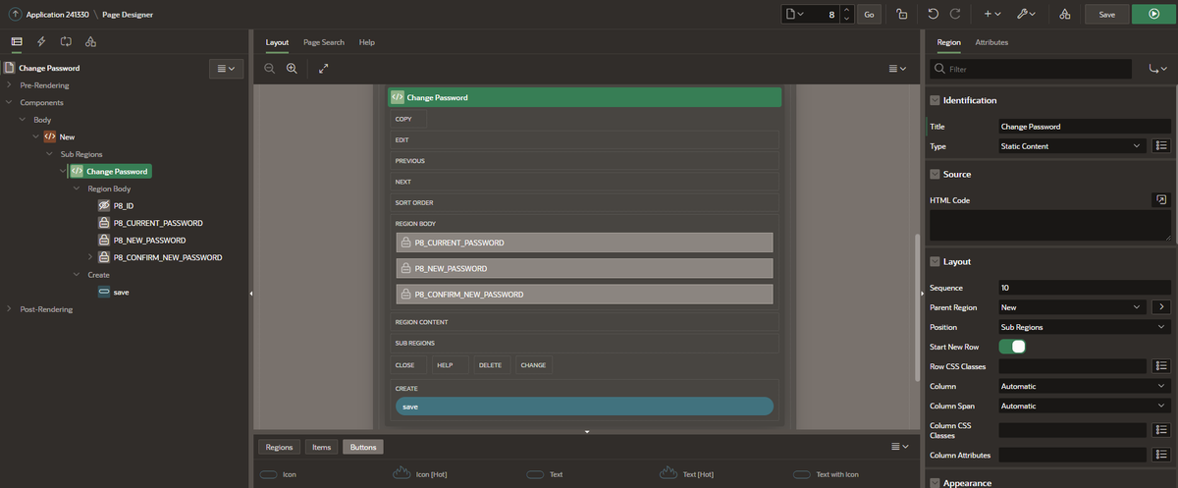Open Shared Components from the toolbar

click(1064, 14)
